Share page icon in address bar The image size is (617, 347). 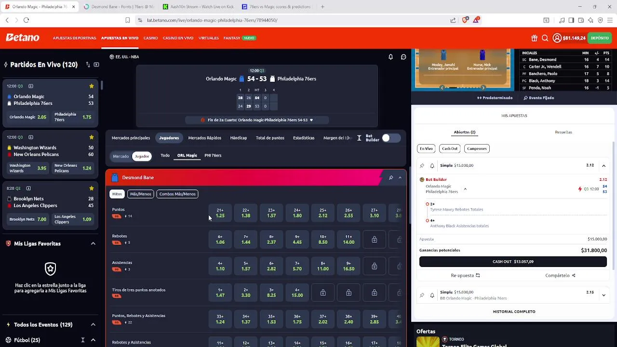pos(453,20)
